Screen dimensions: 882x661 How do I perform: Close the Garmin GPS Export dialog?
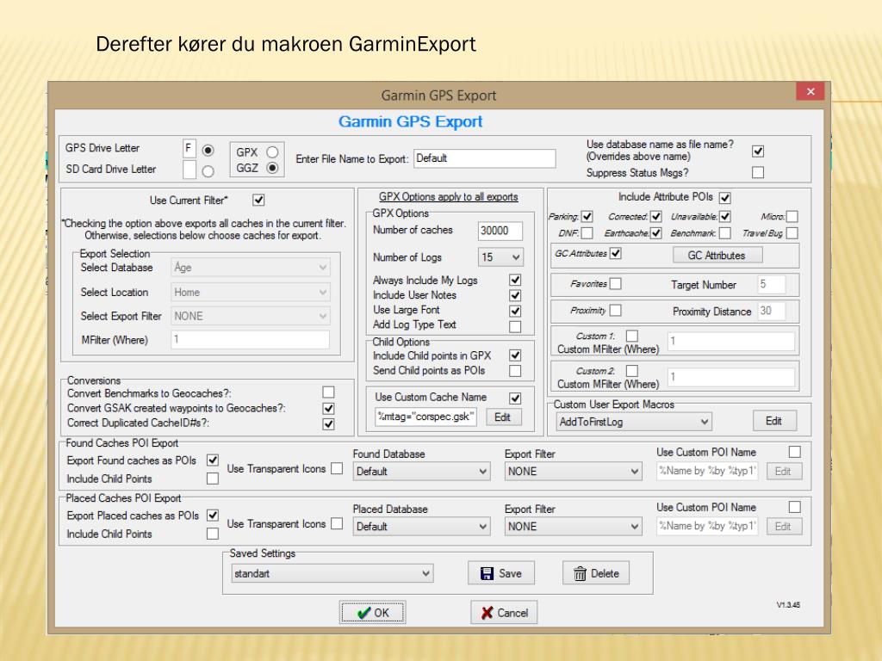tap(810, 91)
